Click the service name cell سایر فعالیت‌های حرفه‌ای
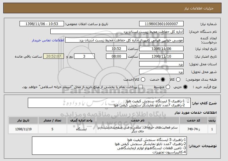The image size is (228, 161). coord(138,129)
